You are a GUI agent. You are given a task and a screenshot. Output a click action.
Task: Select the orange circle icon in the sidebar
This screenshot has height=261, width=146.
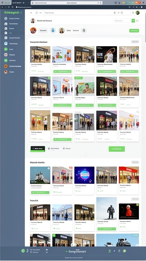click(x=6, y=66)
